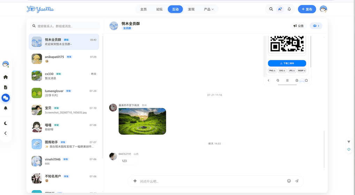
Task: Open chat with 图库助手
Action: point(64,144)
